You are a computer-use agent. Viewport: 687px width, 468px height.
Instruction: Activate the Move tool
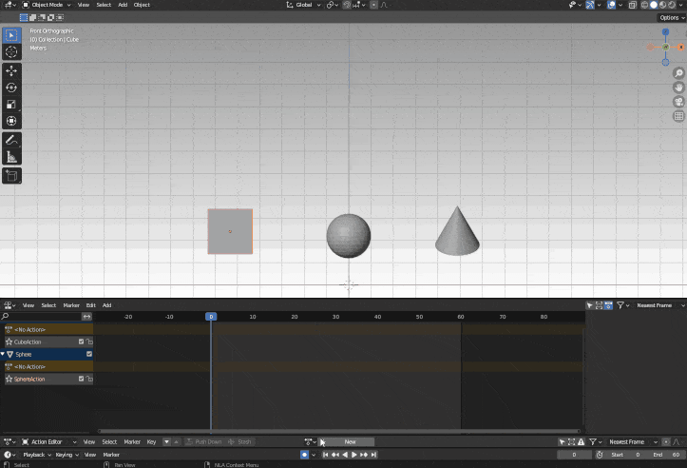[11, 71]
